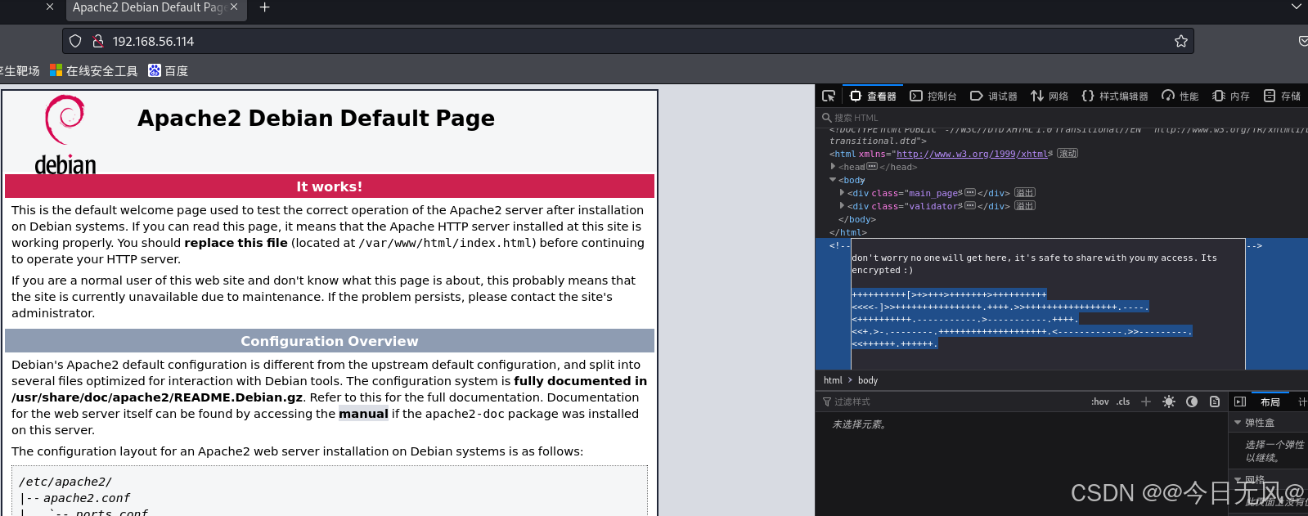Image resolution: width=1308 pixels, height=516 pixels.
Task: Open the Inspector (查看器) tab
Action: point(873,96)
